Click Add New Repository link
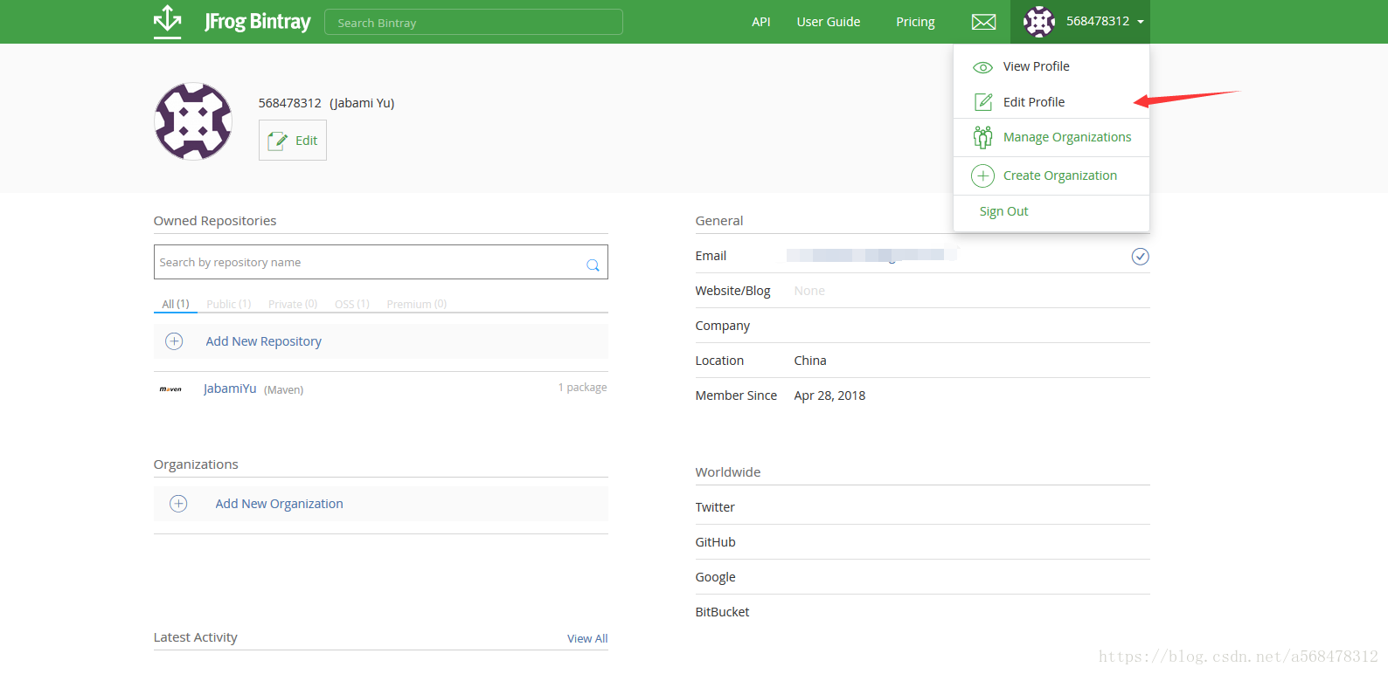Image resolution: width=1388 pixels, height=674 pixels. point(263,341)
